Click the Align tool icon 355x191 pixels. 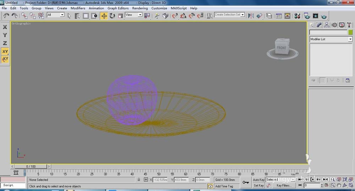pos(260,16)
